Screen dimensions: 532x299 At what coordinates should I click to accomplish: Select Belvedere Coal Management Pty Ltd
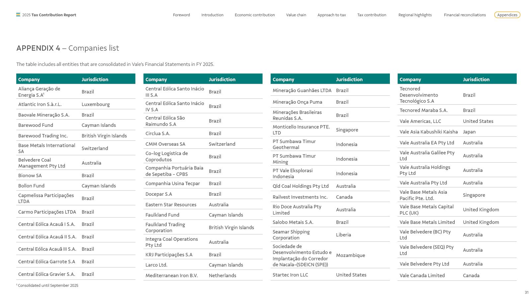(x=42, y=163)
